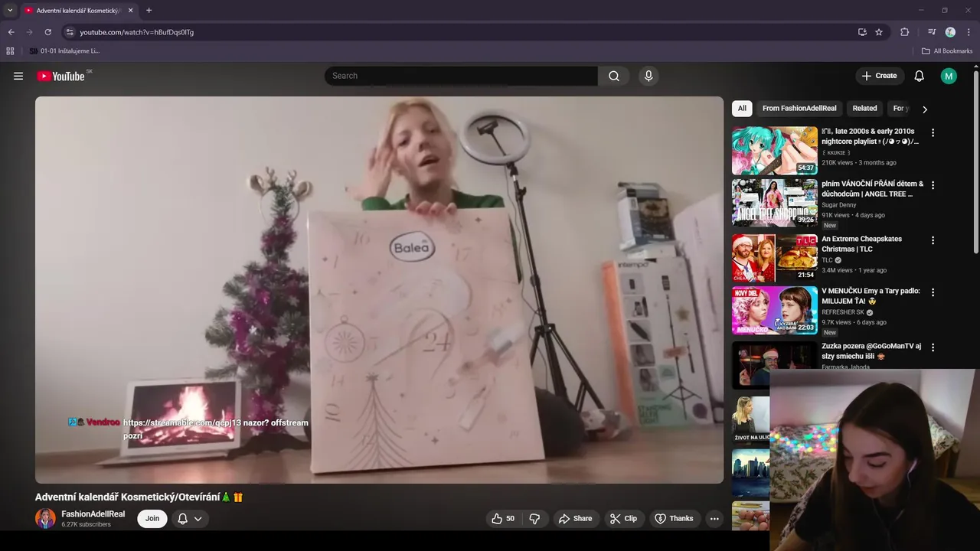Viewport: 980px width, 551px height.
Task: Open the install/cast icon in address bar
Action: coord(862,32)
